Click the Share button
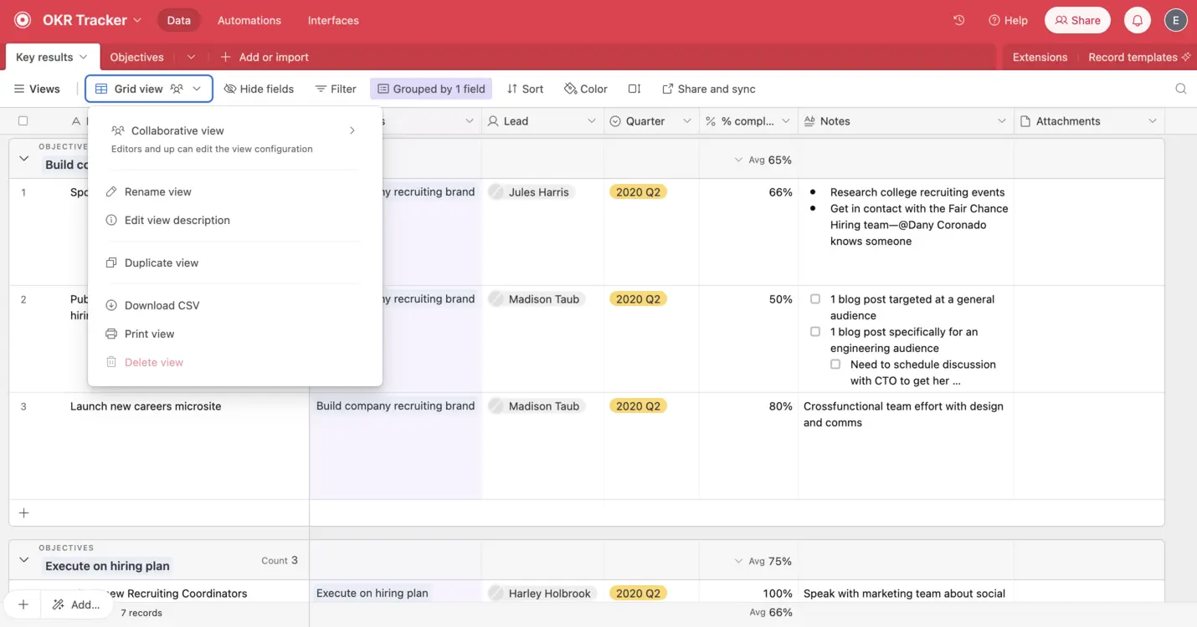This screenshot has width=1197, height=627. [x=1077, y=20]
